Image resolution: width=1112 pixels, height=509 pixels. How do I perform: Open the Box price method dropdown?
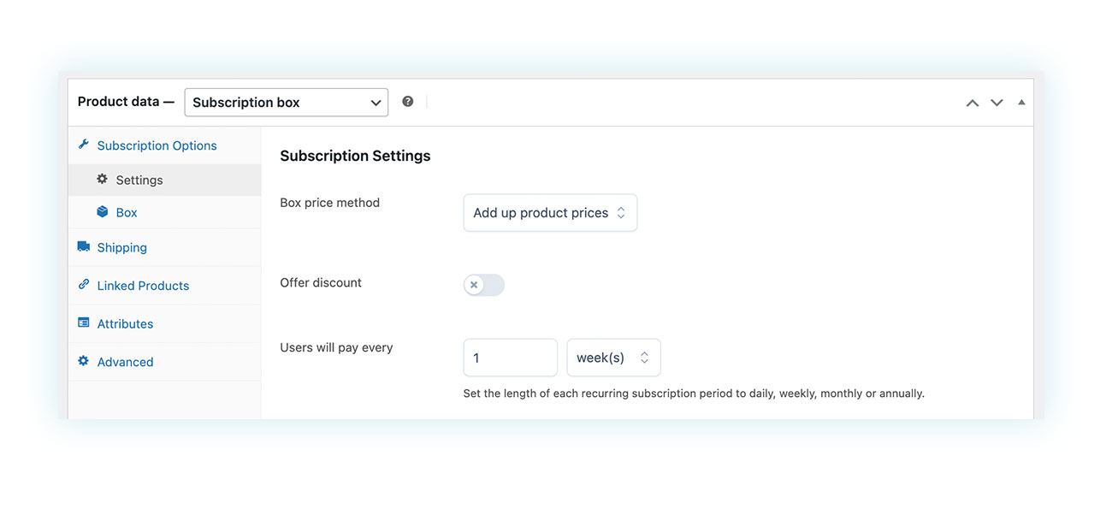pyautogui.click(x=550, y=213)
